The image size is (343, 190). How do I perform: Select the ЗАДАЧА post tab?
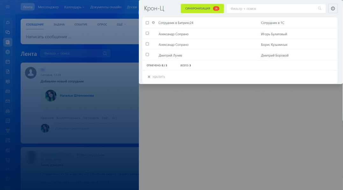[59, 25]
